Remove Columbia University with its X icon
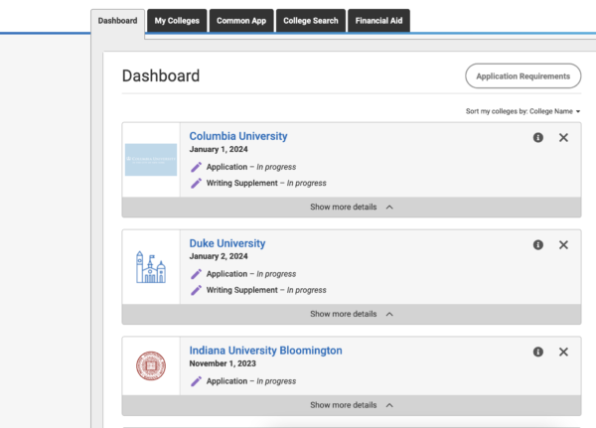The width and height of the screenshot is (596, 428). 563,138
